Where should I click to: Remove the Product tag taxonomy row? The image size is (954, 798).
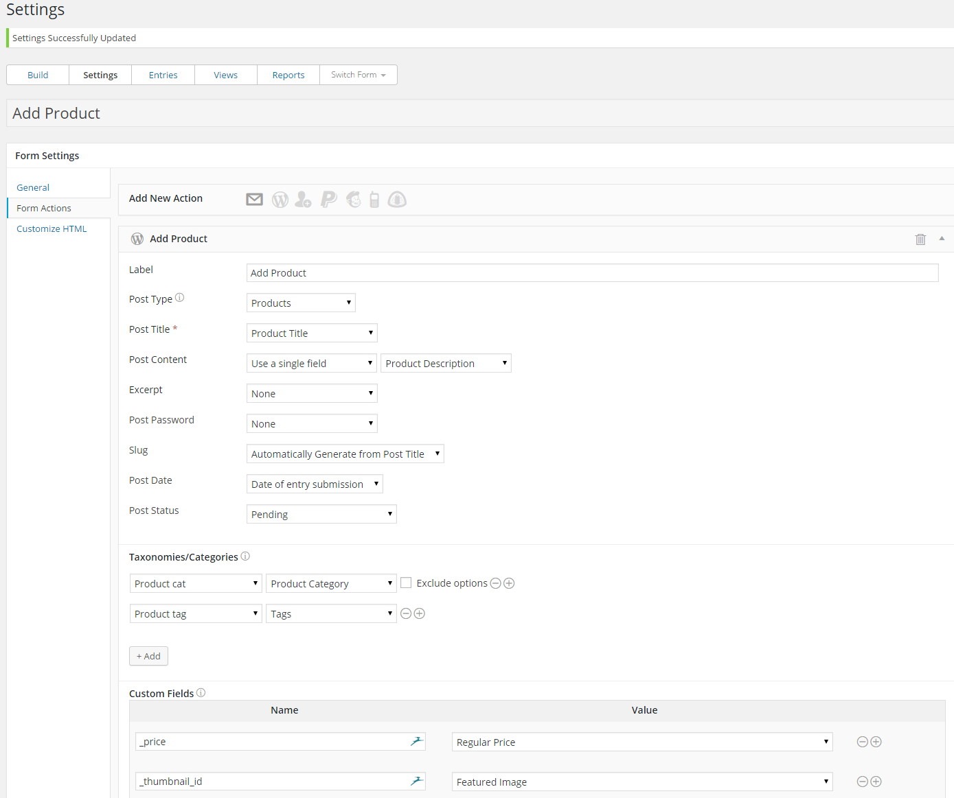point(406,613)
